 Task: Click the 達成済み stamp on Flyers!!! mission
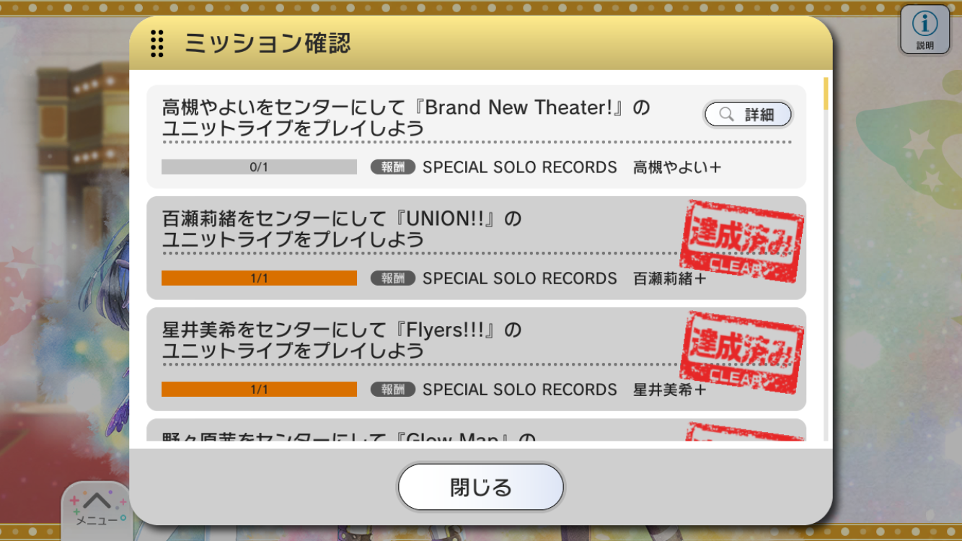[742, 352]
